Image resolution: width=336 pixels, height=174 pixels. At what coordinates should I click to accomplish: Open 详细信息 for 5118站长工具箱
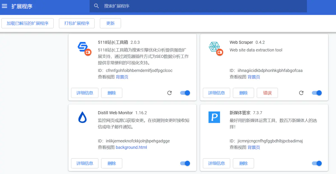pos(85,93)
